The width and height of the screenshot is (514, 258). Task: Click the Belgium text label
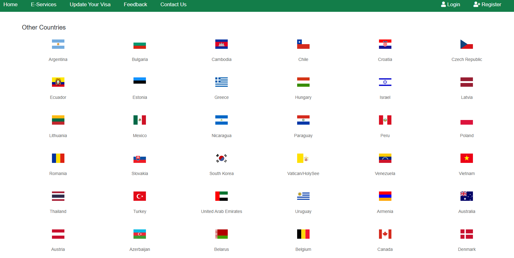303,249
